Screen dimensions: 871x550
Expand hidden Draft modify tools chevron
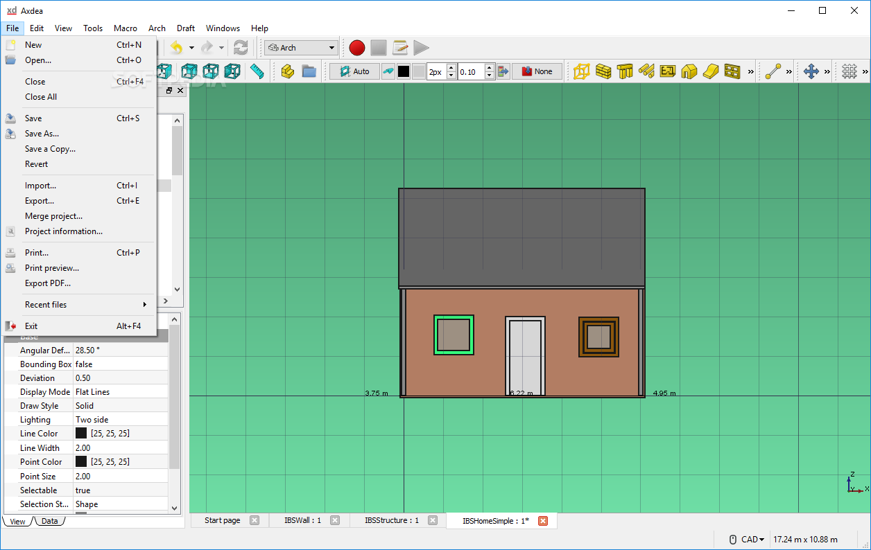pos(827,71)
